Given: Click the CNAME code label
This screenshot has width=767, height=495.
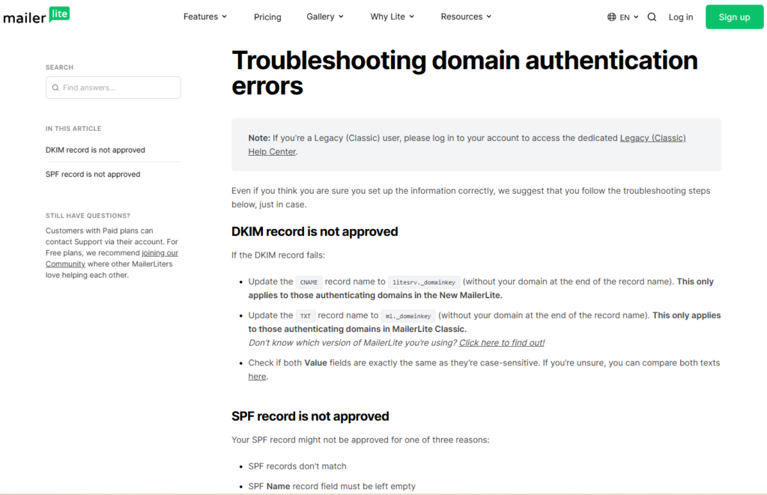Looking at the screenshot, I should click(x=309, y=282).
